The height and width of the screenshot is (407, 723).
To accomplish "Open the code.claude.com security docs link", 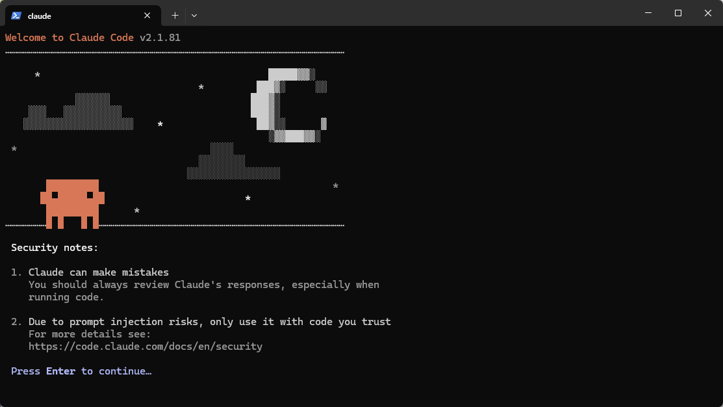I will (146, 347).
